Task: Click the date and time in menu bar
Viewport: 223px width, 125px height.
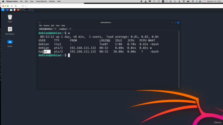Action: coord(214,1)
